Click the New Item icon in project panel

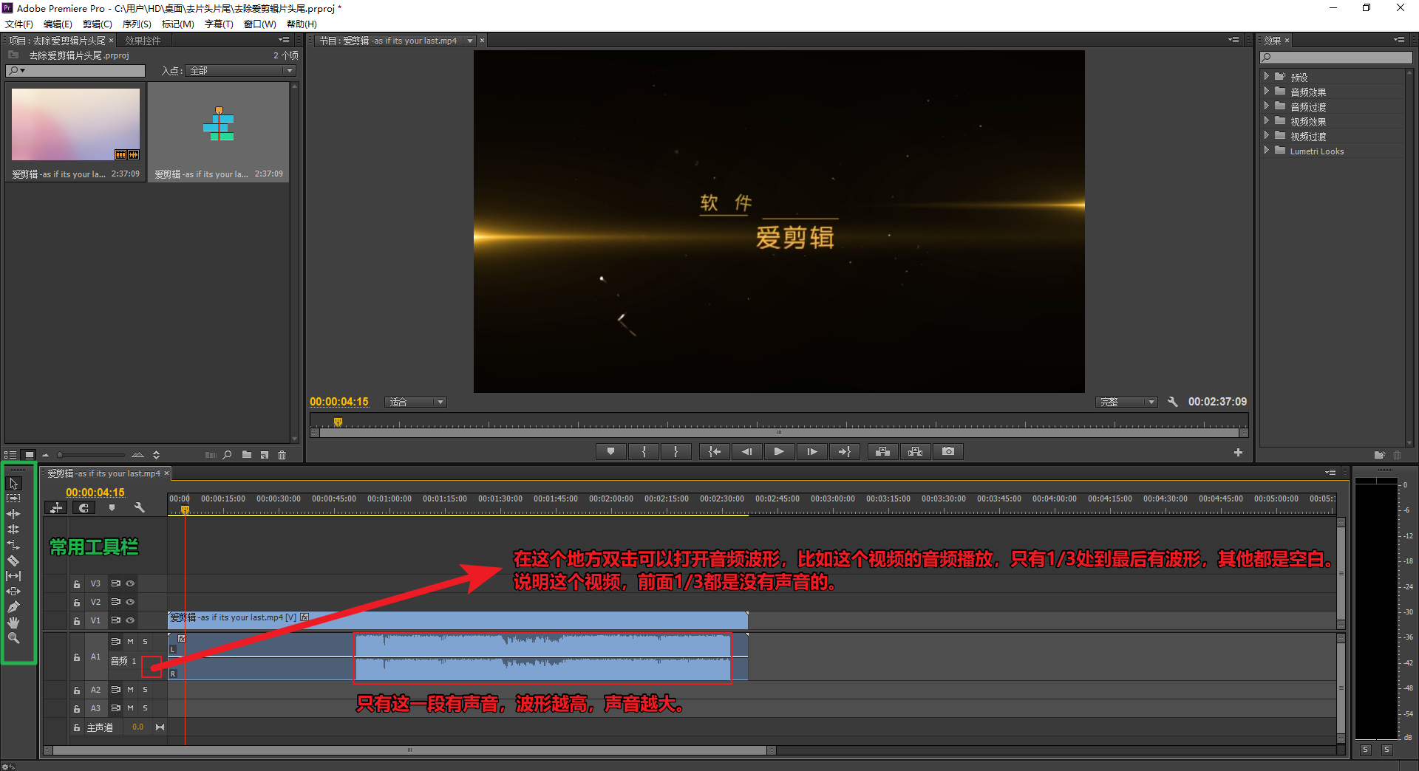pyautogui.click(x=265, y=455)
